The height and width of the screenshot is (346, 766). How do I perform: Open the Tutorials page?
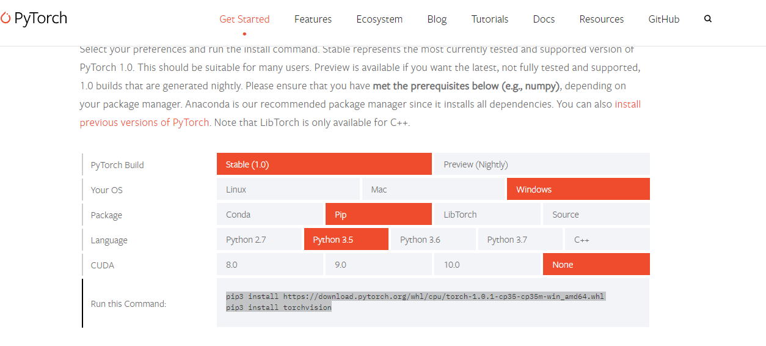tap(490, 19)
